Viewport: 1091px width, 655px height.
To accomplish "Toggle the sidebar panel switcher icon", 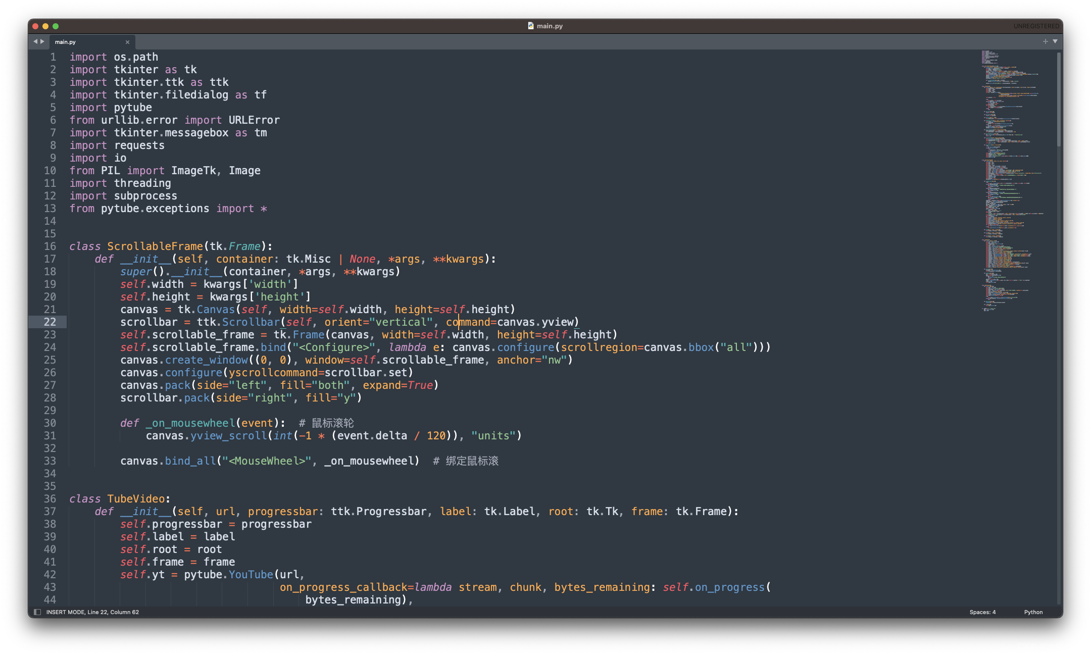I will [37, 612].
